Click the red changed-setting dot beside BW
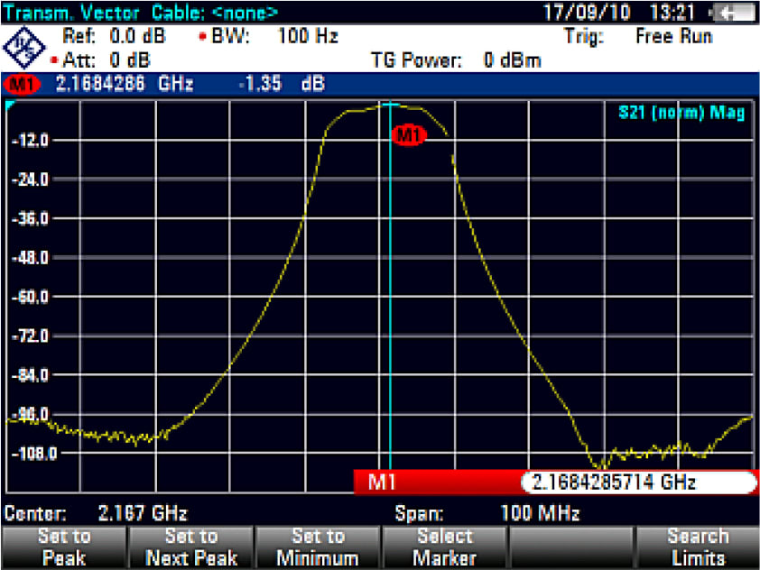This screenshot has width=760, height=570. pos(203,36)
